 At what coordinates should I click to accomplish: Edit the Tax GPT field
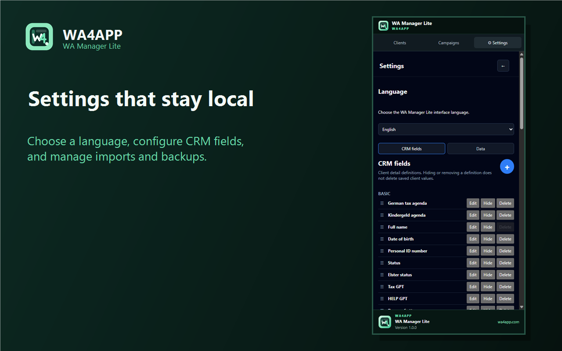click(473, 287)
